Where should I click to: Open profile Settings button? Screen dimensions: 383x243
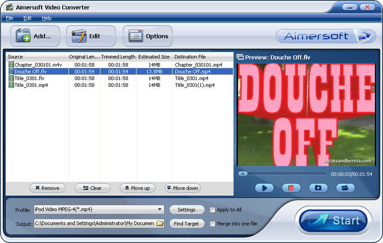point(187,210)
